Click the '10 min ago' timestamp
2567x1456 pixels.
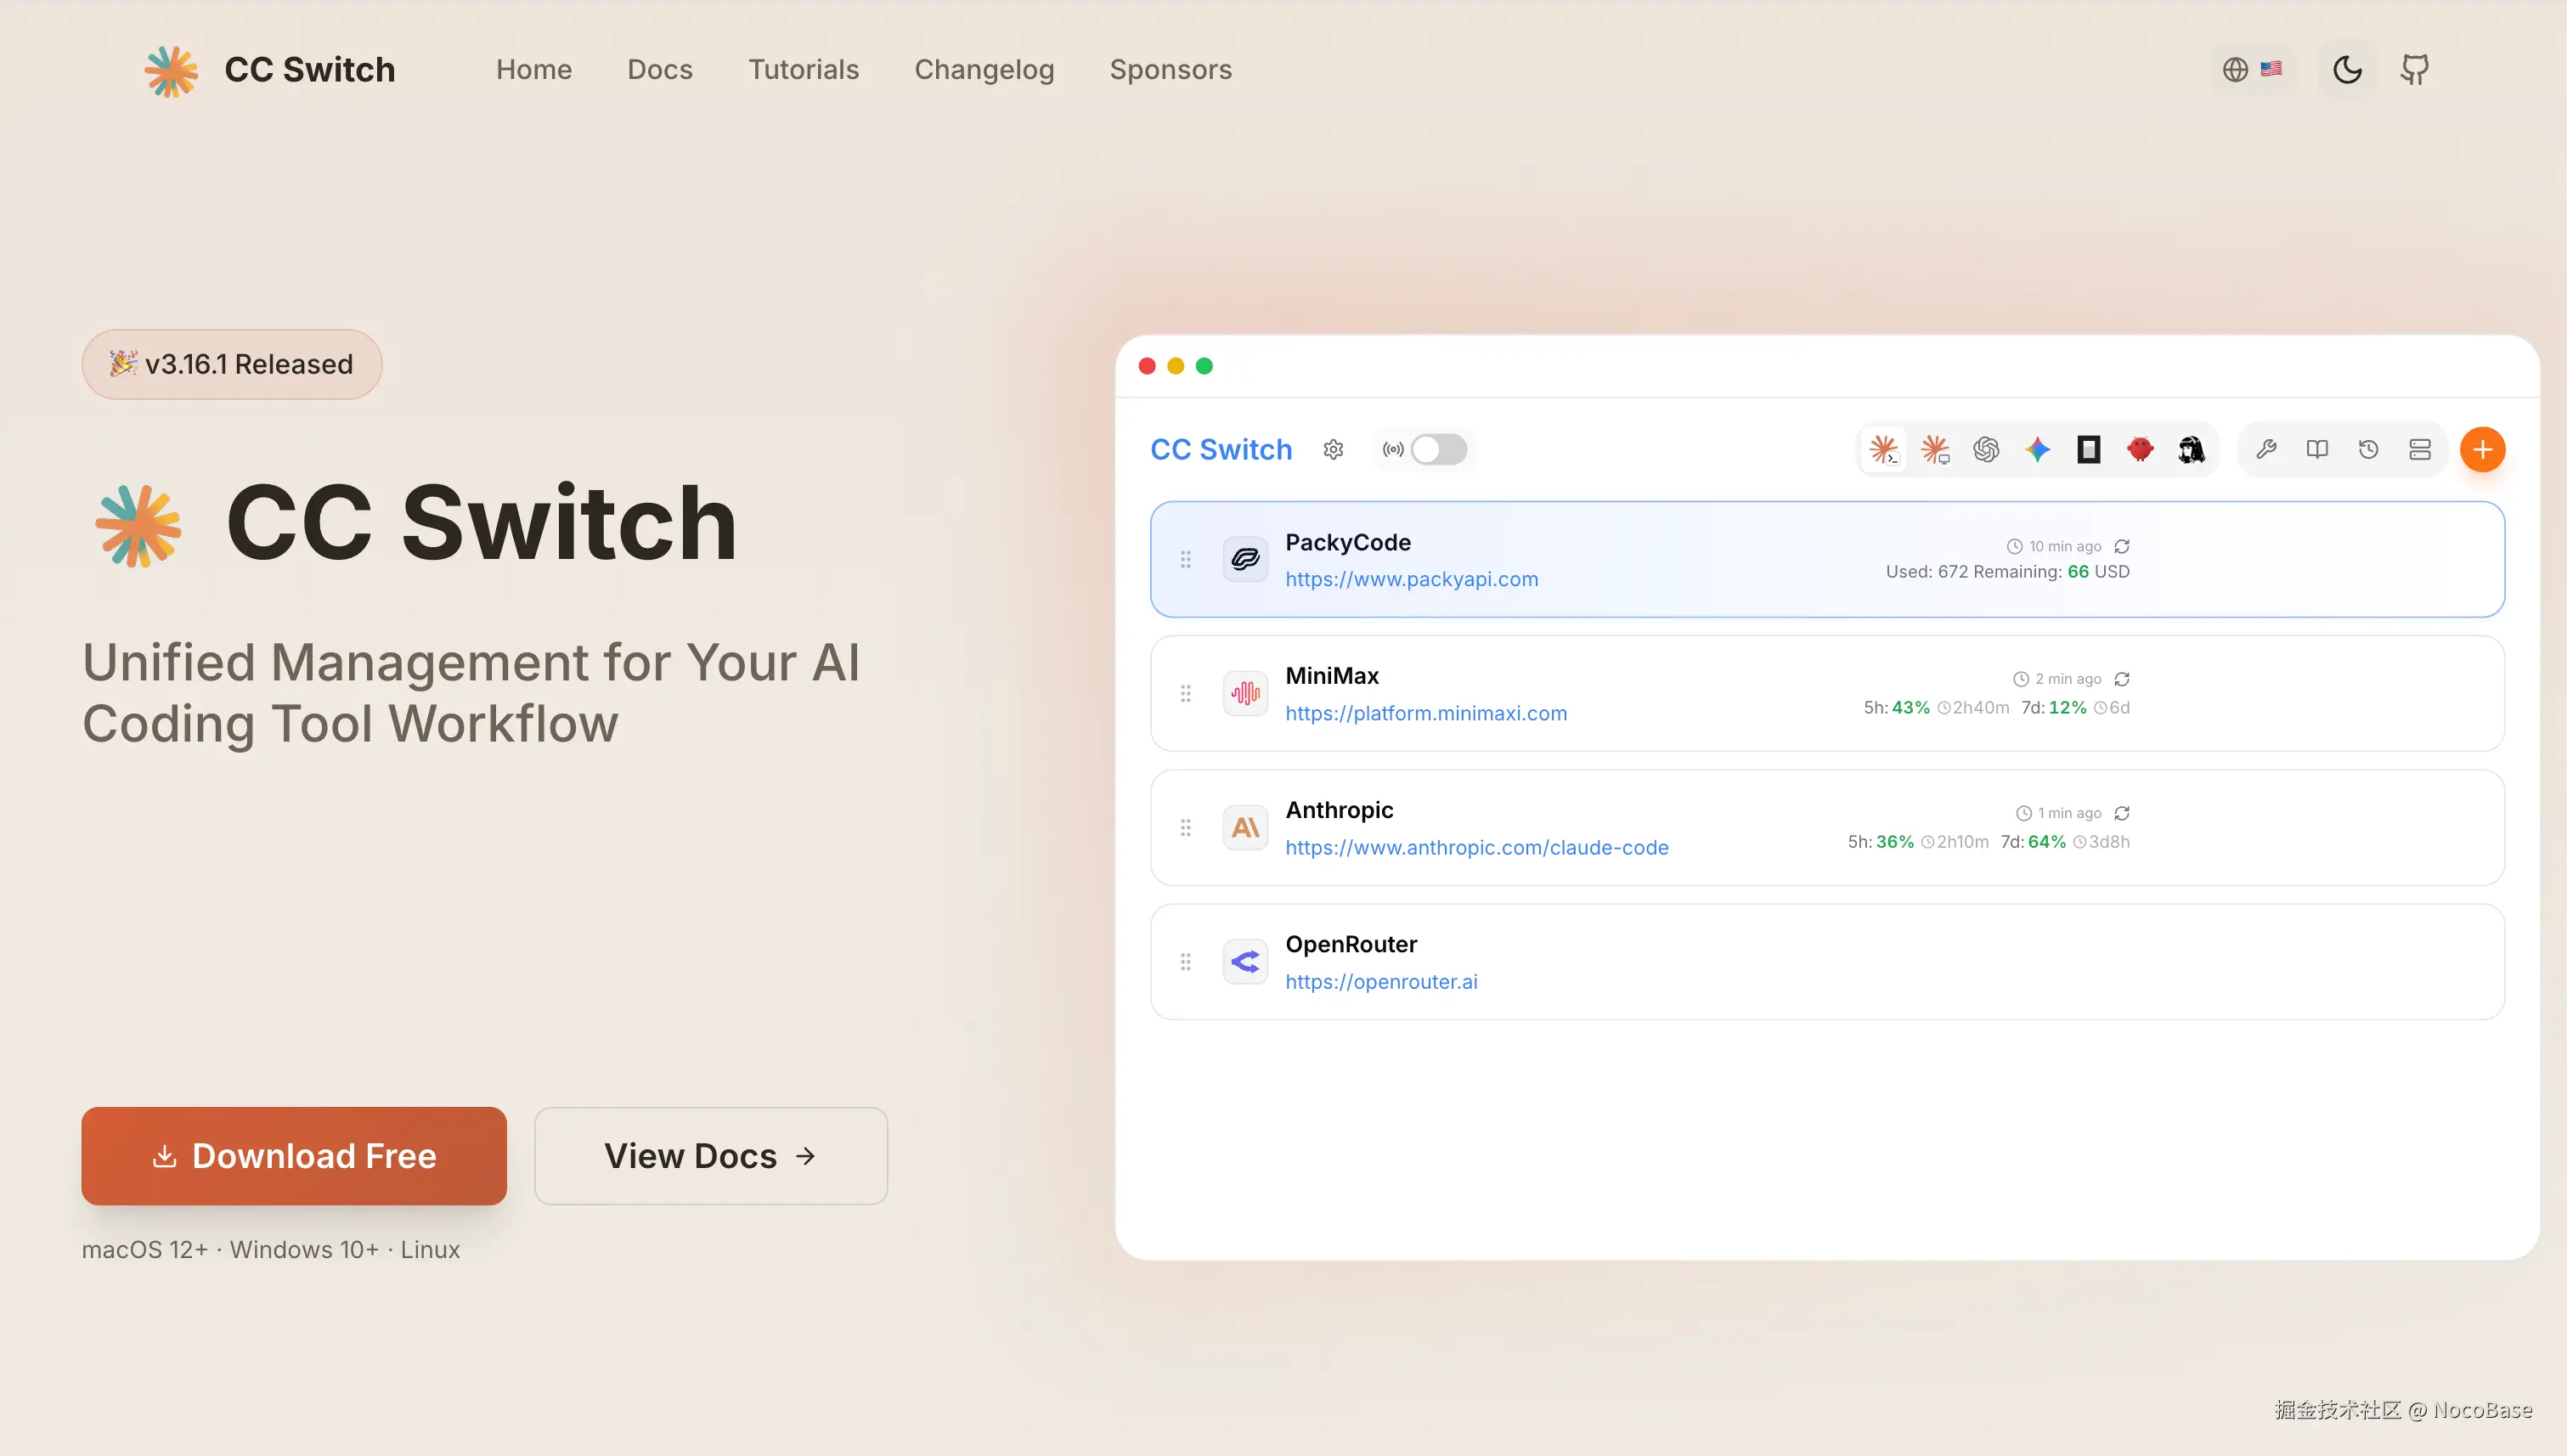click(x=2064, y=546)
